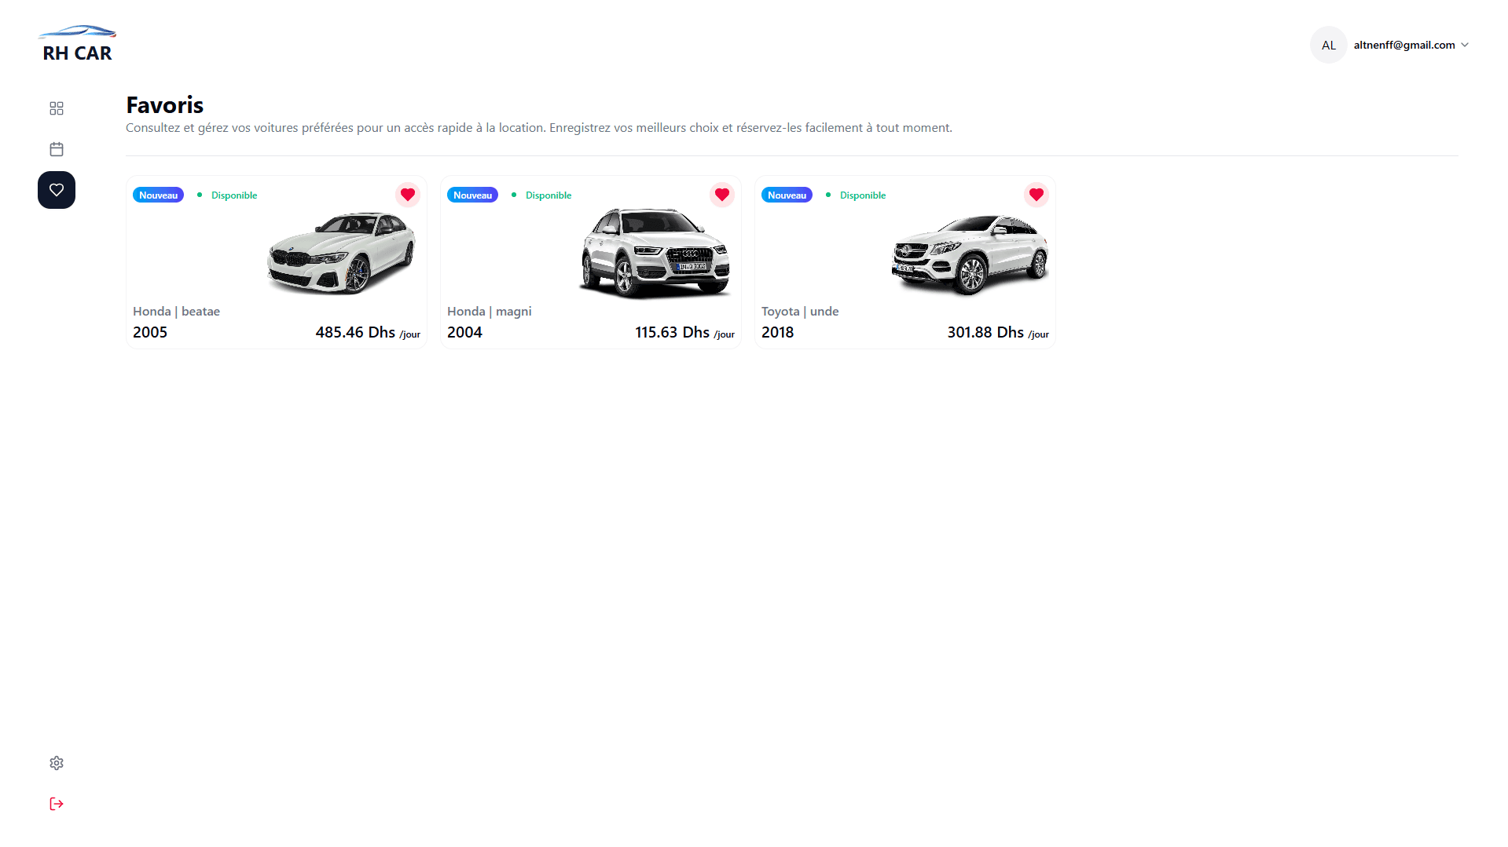Click the Honda | magni title link
This screenshot has width=1508, height=847.
point(488,311)
